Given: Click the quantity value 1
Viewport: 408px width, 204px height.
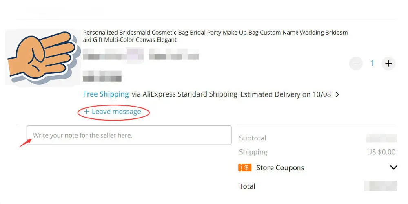Looking at the screenshot, I should pyautogui.click(x=372, y=64).
